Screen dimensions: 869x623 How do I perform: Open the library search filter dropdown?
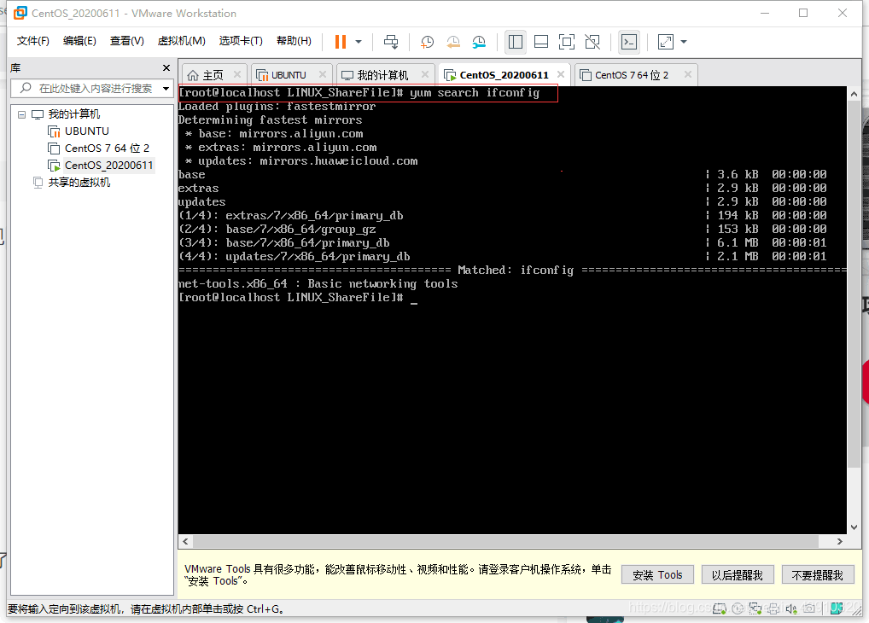click(166, 89)
